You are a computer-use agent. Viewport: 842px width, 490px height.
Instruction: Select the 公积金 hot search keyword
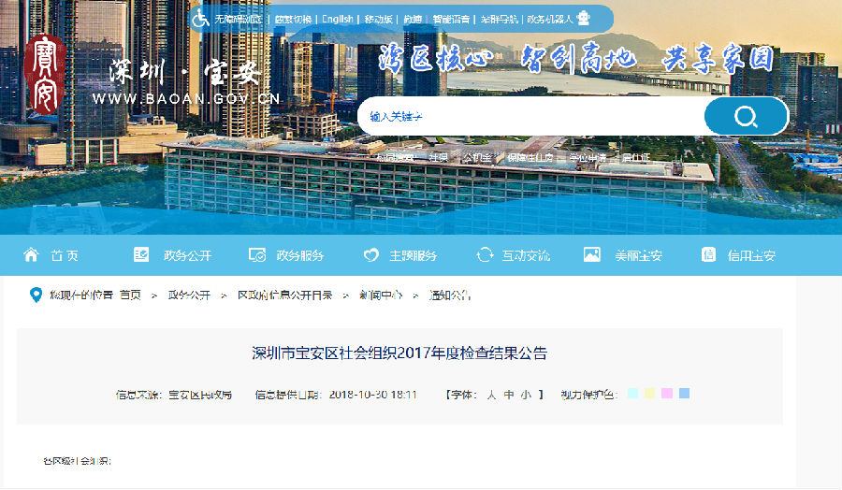tap(476, 158)
